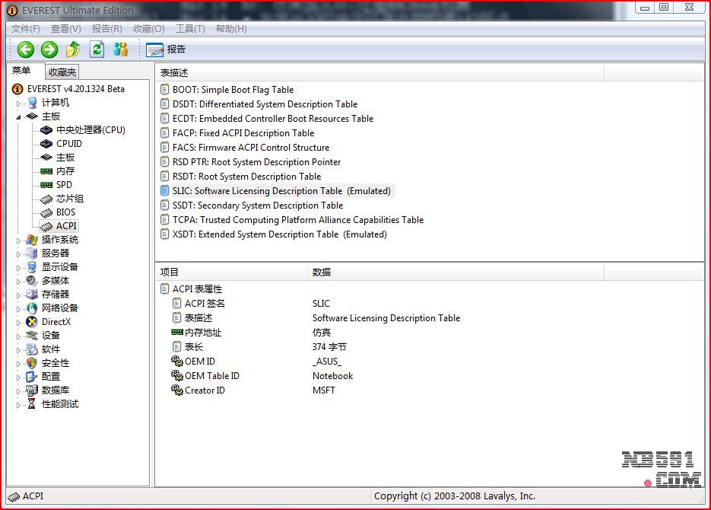
Task: Expand the 操作系统 tree node
Action: [x=20, y=240]
